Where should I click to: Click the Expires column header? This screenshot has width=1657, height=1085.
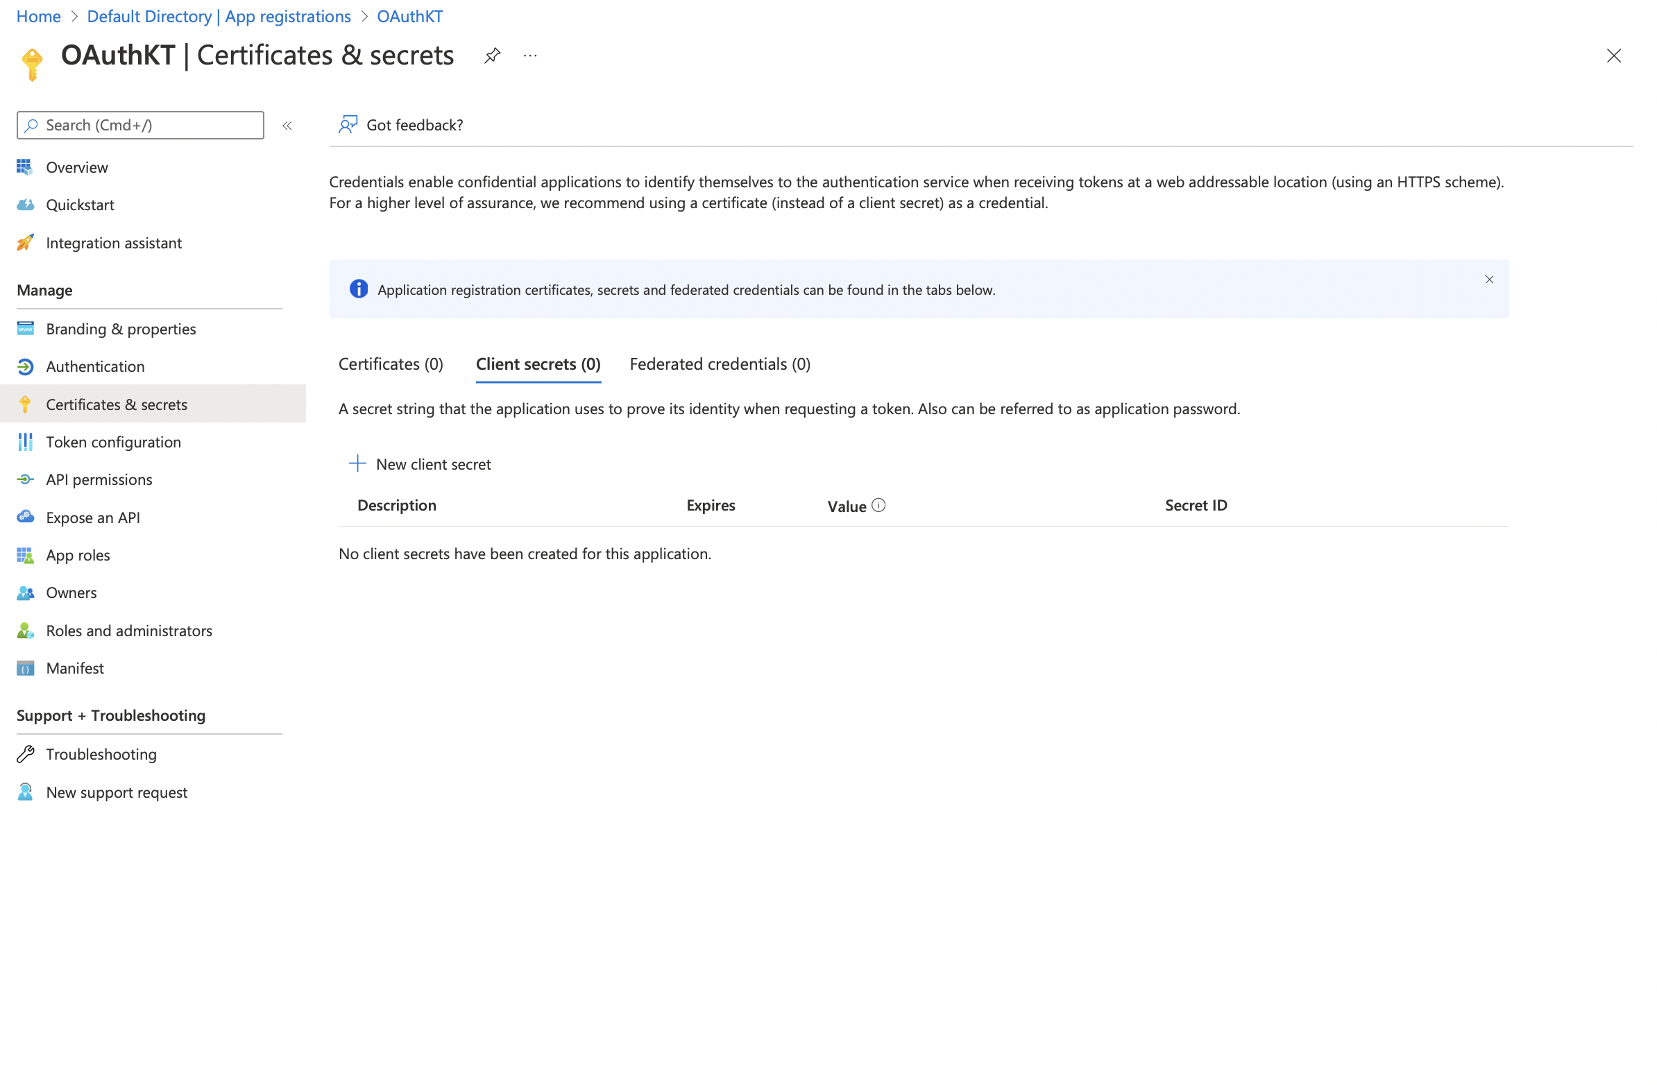[x=711, y=505]
